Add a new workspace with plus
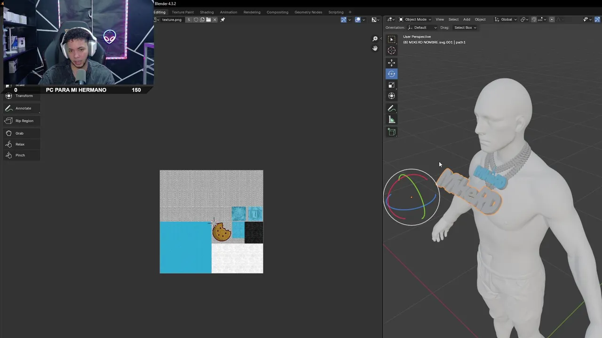 pyautogui.click(x=350, y=12)
